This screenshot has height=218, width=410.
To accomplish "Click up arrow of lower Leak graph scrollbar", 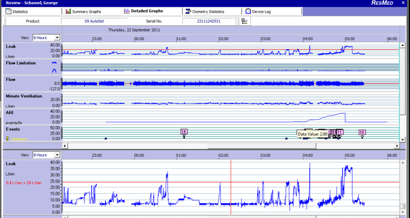I will [x=403, y=162].
